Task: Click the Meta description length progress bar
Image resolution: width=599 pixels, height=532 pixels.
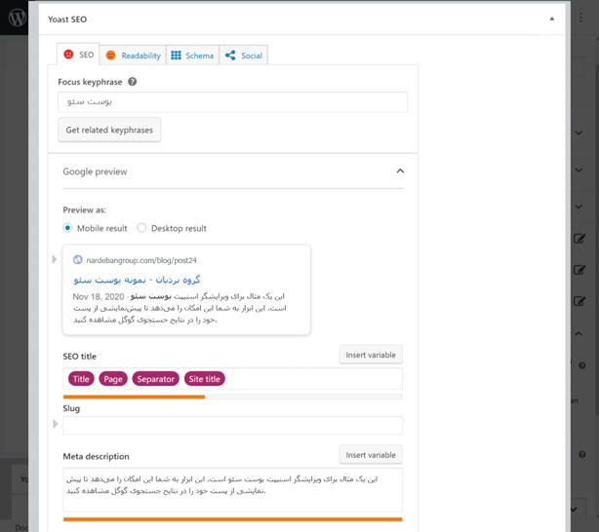Action: coord(232,519)
